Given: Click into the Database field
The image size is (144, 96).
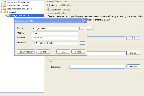Looking at the screenshot, I should click(55, 43).
